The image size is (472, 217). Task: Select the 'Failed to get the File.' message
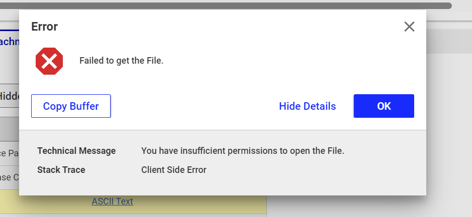[122, 61]
